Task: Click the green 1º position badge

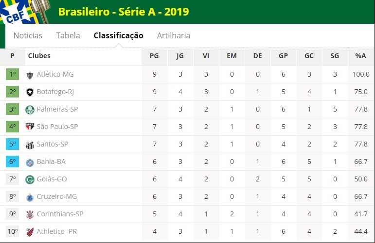Action: click(x=13, y=74)
